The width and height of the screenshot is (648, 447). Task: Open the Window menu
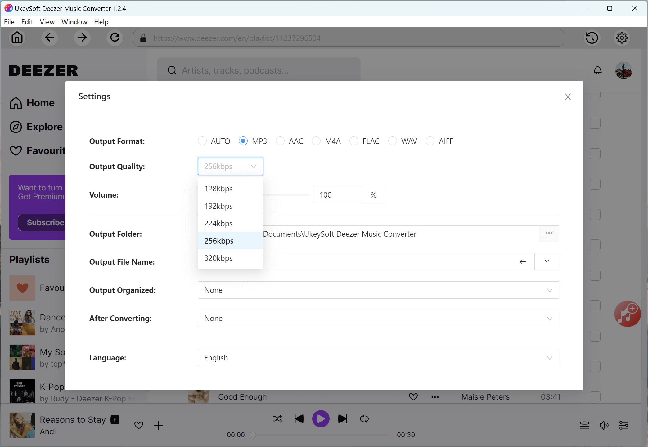pos(74,22)
